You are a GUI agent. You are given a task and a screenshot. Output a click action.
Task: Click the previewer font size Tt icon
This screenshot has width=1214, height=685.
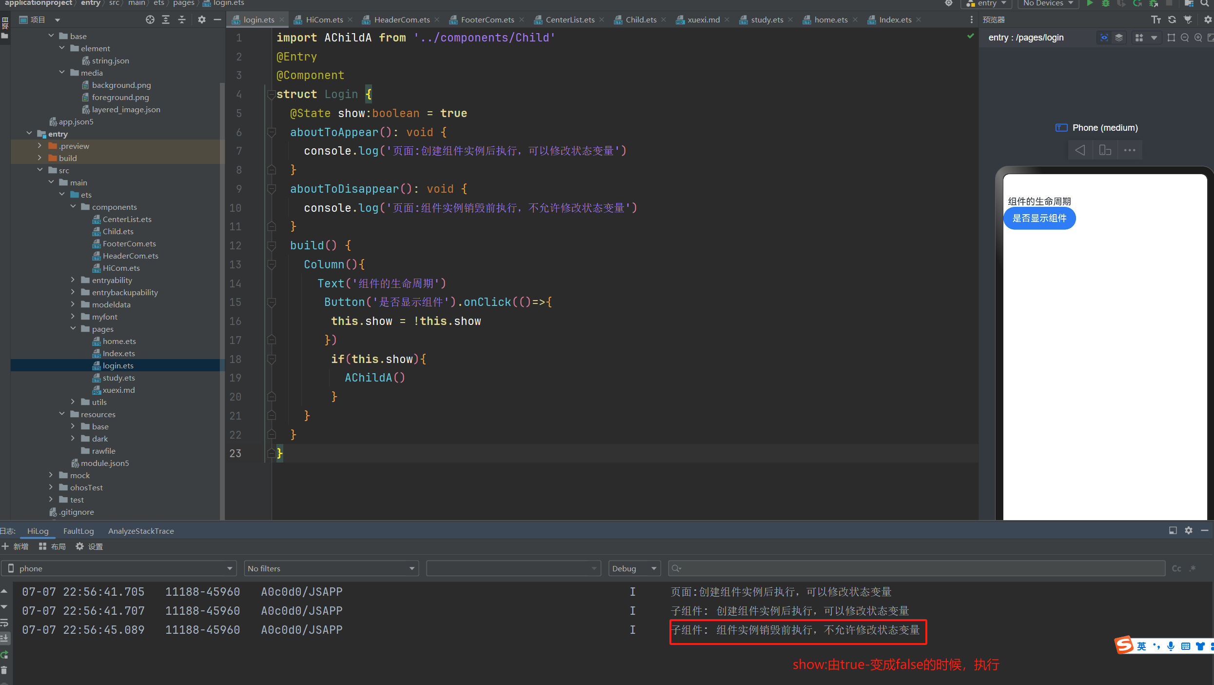click(x=1155, y=20)
